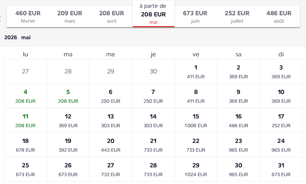Switch to the février 460 EUR tab

28,17
